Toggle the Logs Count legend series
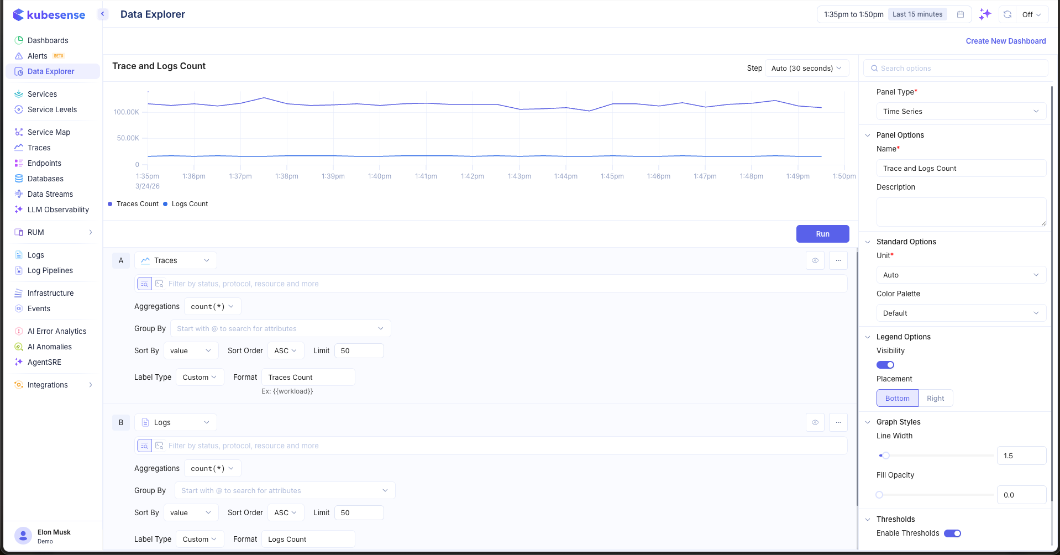This screenshot has height=555, width=1060. tap(186, 204)
